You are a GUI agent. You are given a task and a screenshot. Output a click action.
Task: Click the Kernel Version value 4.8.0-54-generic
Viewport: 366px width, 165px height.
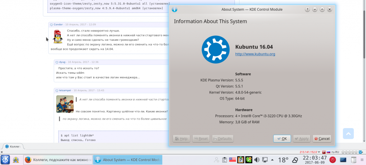pos(248,92)
